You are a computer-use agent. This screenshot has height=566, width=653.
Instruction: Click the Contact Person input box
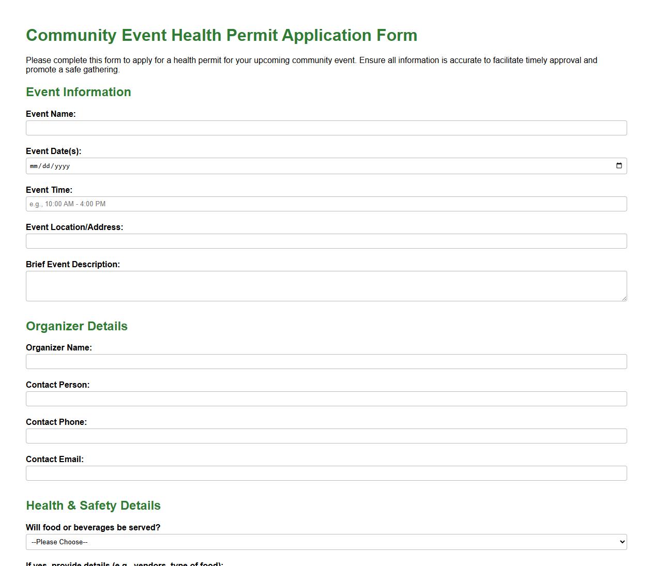point(326,399)
